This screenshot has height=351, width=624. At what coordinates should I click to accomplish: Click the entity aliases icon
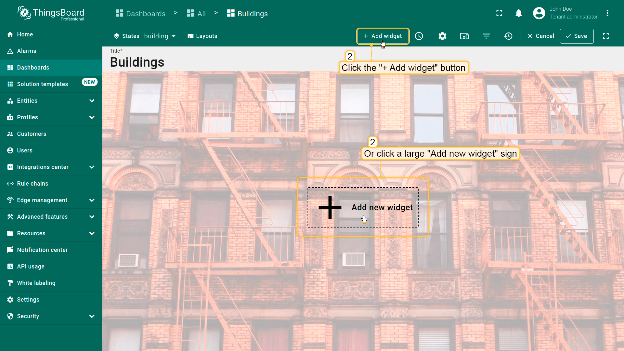click(464, 36)
